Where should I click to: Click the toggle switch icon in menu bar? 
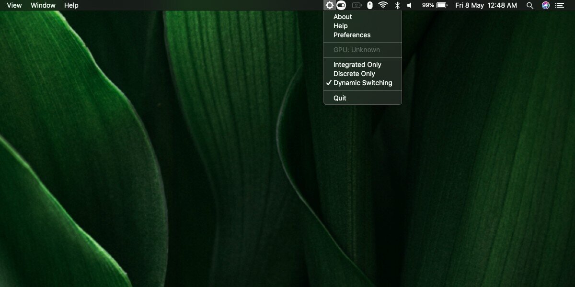coord(341,5)
